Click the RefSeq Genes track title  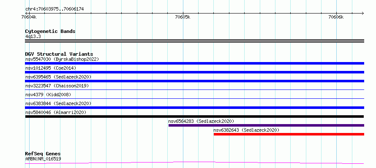coord(43,154)
